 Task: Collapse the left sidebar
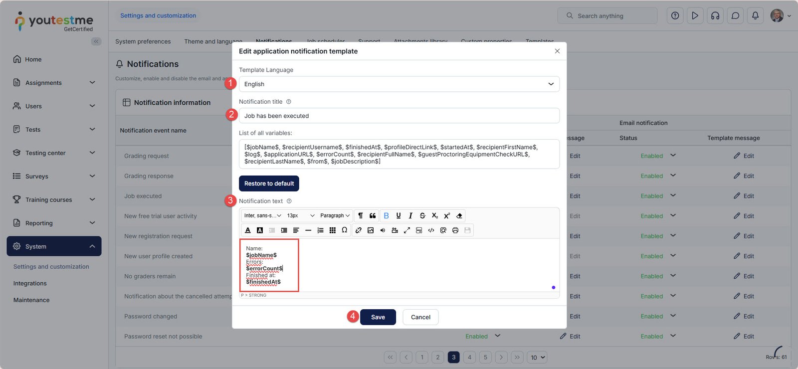(96, 41)
